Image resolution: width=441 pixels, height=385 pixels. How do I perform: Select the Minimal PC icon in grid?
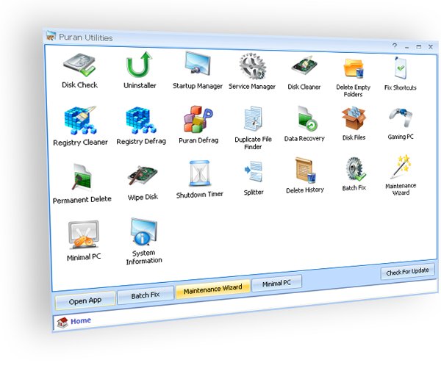84,234
